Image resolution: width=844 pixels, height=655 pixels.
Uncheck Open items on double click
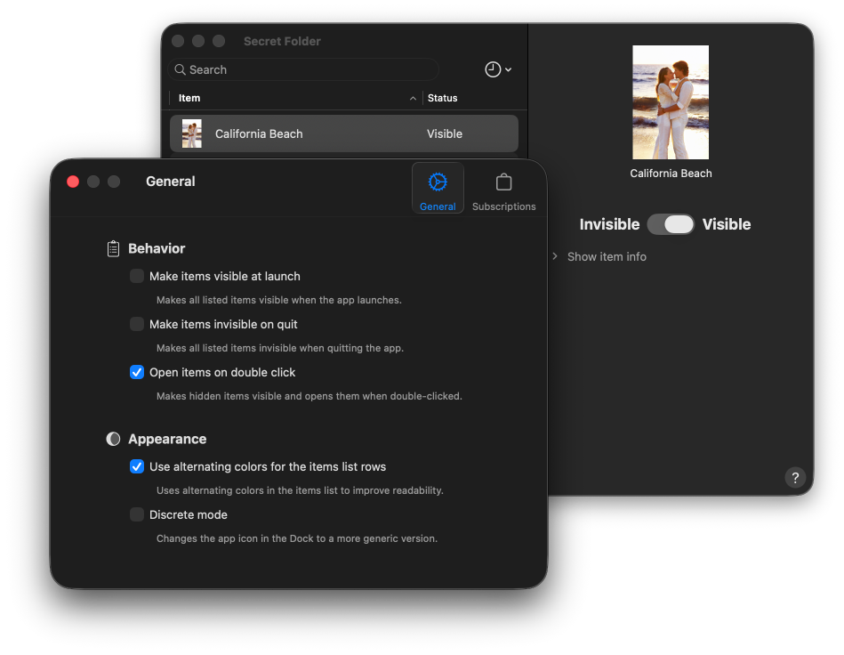pyautogui.click(x=137, y=373)
